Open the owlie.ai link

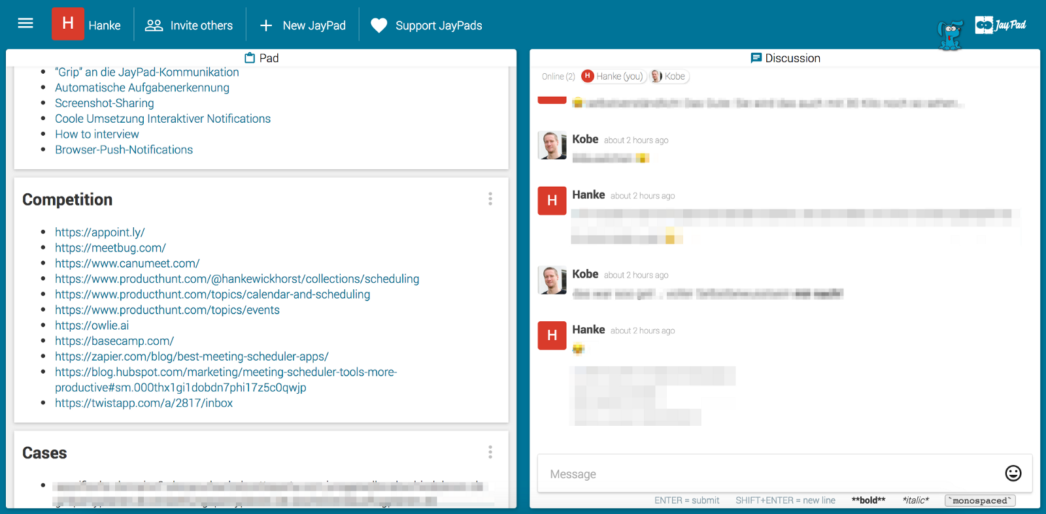point(92,326)
